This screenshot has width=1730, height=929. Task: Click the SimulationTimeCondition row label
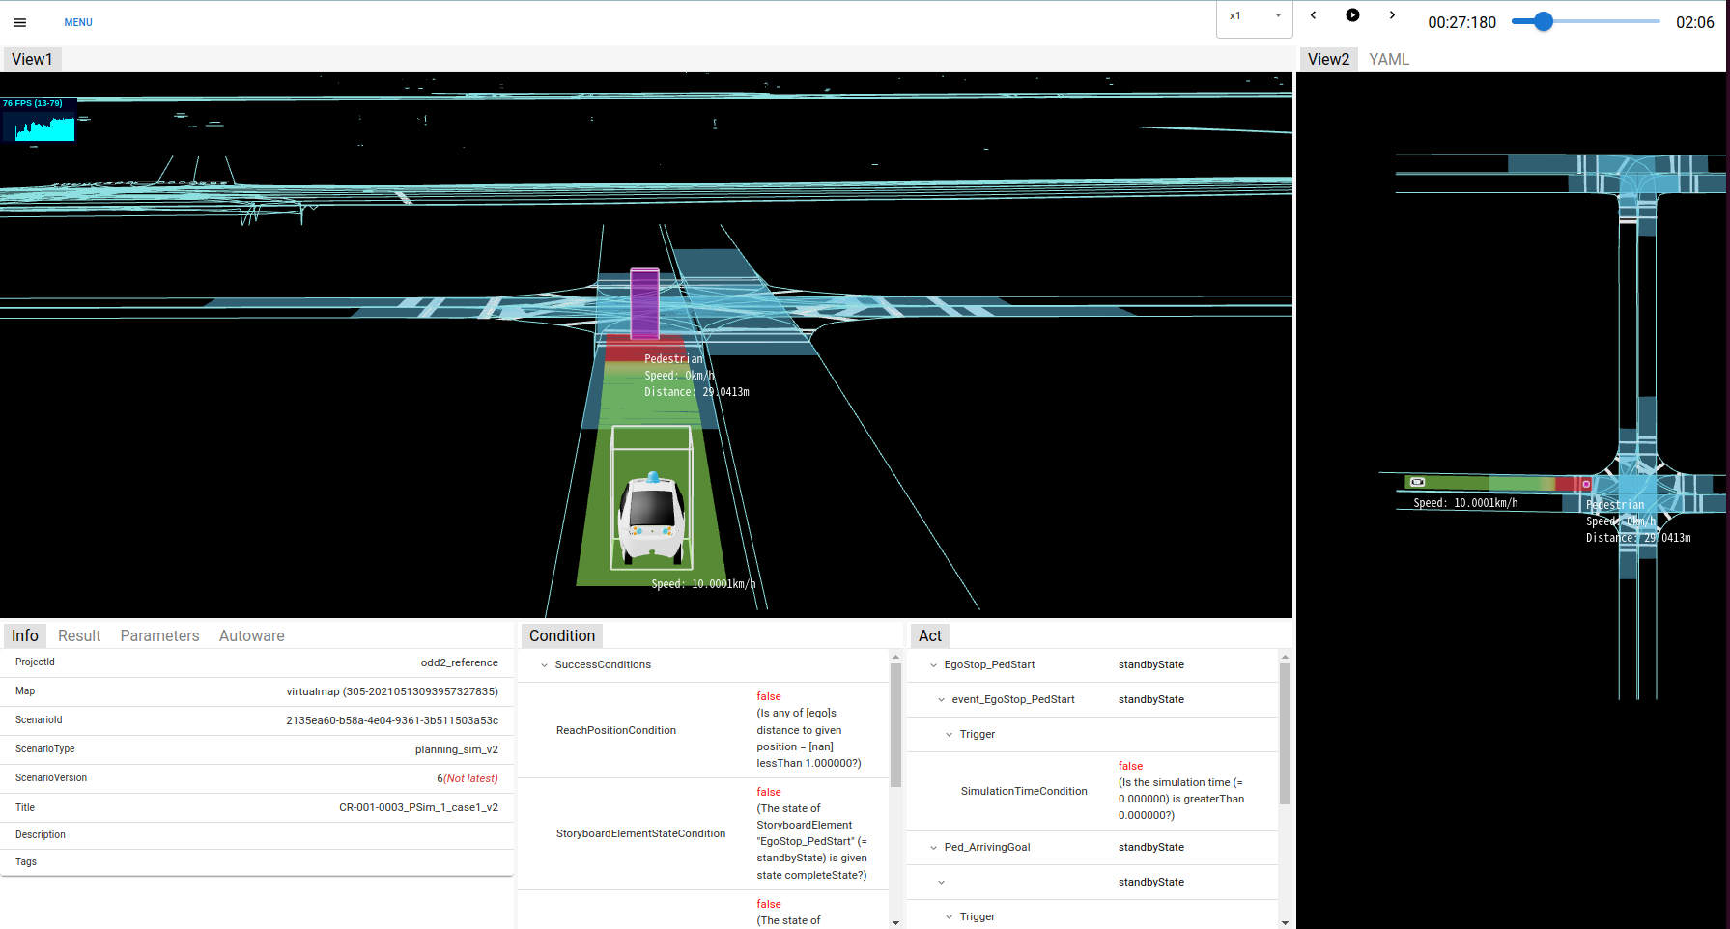click(x=1024, y=791)
